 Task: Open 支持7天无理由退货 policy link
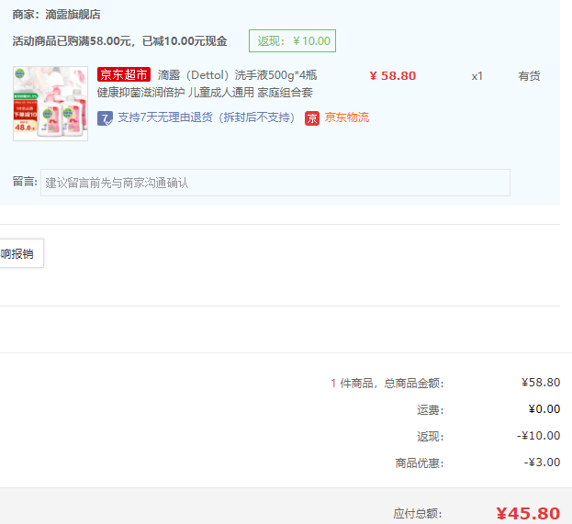pyautogui.click(x=206, y=117)
